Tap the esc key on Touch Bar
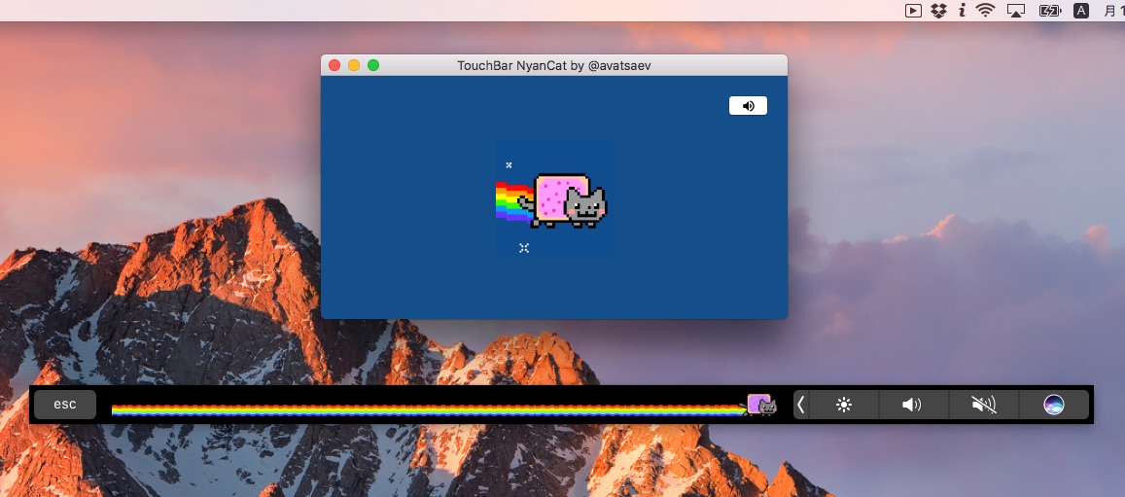 click(x=64, y=405)
